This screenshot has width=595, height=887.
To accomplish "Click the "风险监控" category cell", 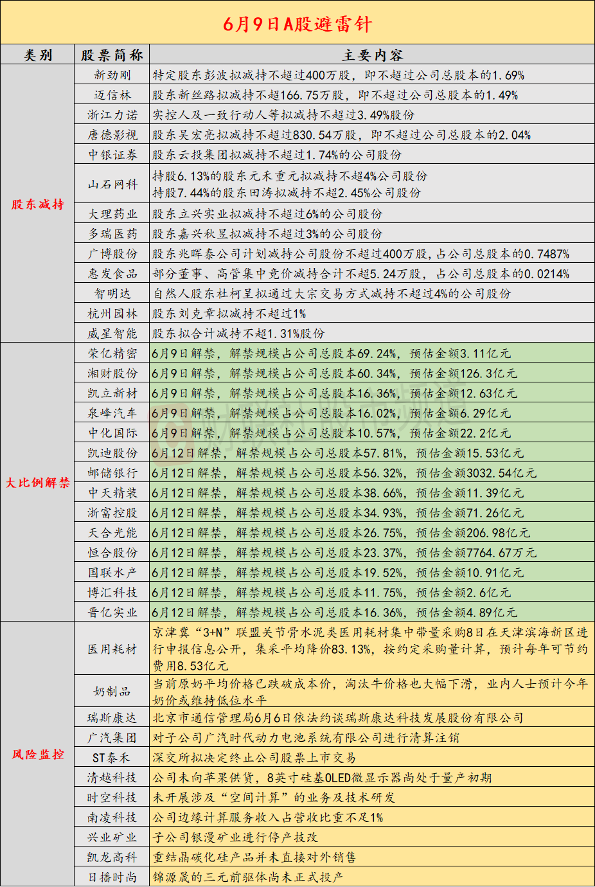I will click(x=38, y=755).
